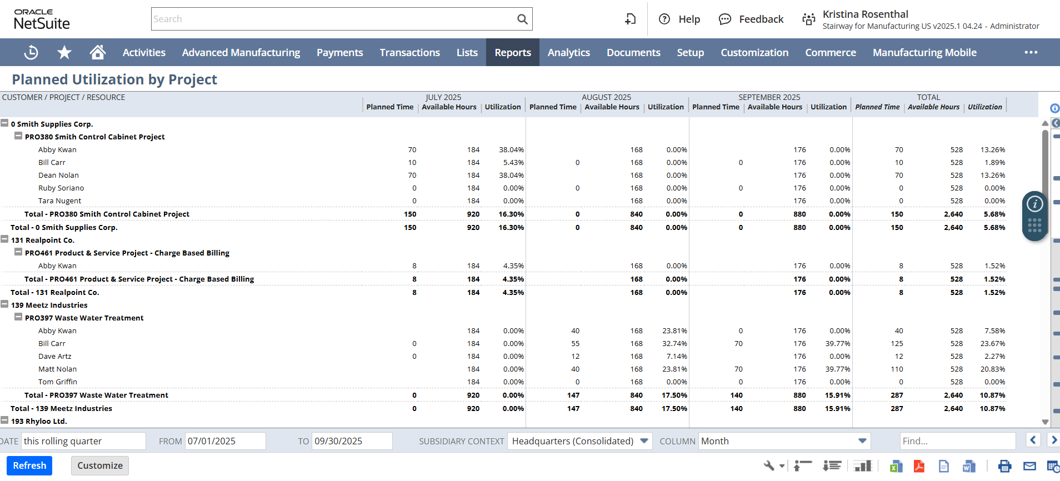1060x481 pixels.
Task: Open the Analytics menu
Action: (x=568, y=53)
